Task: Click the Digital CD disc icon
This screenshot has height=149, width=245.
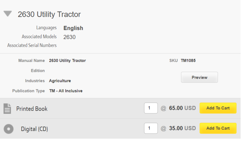Action: point(9,129)
